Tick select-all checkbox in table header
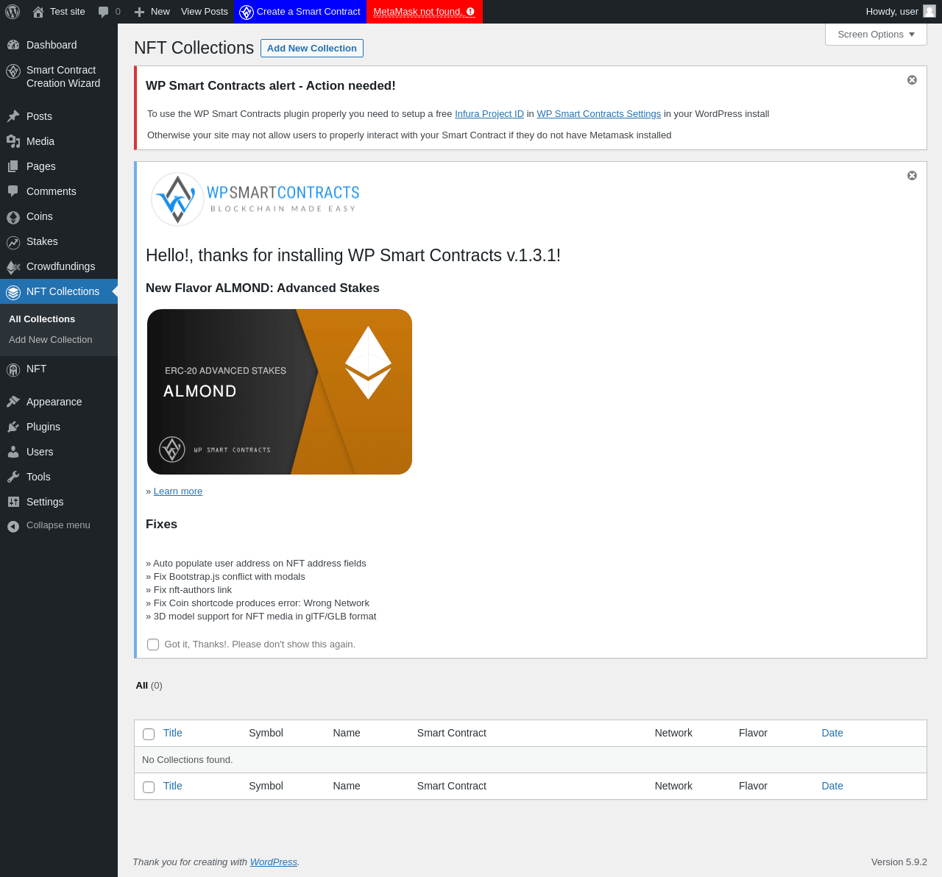The height and width of the screenshot is (877, 942). tap(149, 734)
